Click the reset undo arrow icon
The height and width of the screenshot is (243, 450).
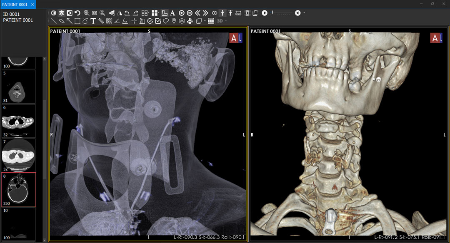tap(77, 13)
